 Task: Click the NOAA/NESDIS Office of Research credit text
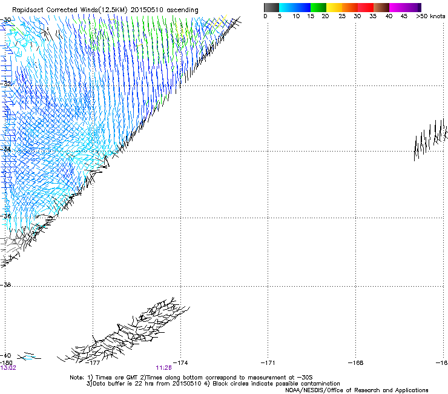(x=357, y=390)
